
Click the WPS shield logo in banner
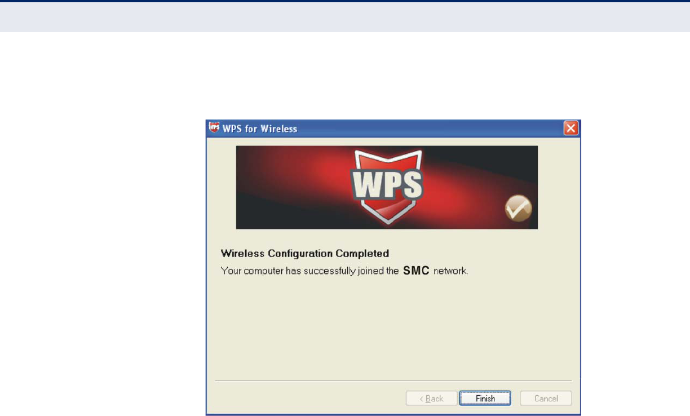pos(387,186)
